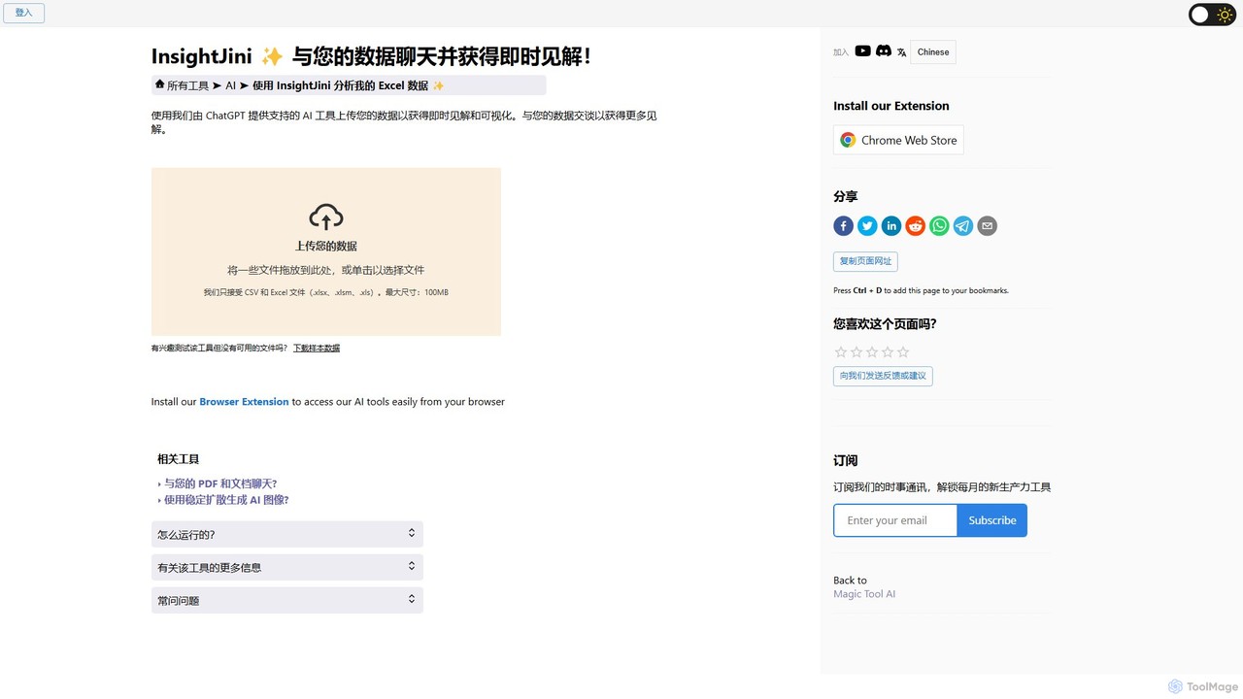Click the home icon in breadcrumb
The image size is (1243, 699).
(159, 84)
